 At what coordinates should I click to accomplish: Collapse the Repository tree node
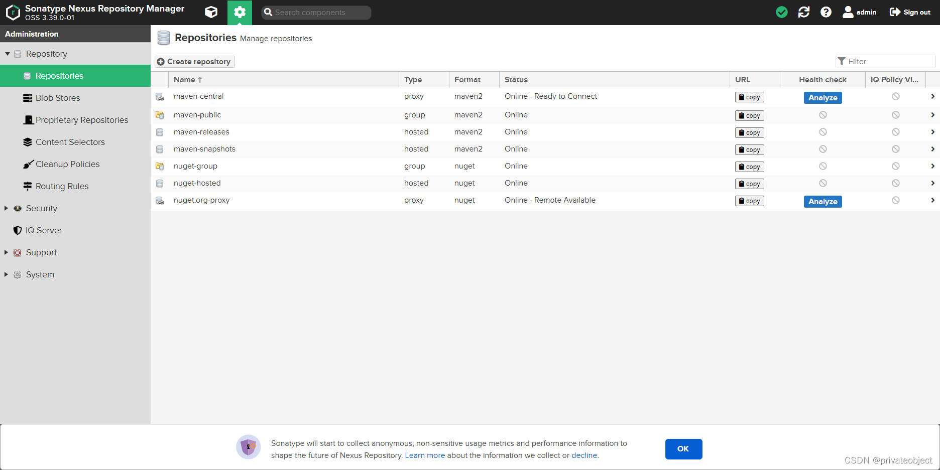(8, 54)
